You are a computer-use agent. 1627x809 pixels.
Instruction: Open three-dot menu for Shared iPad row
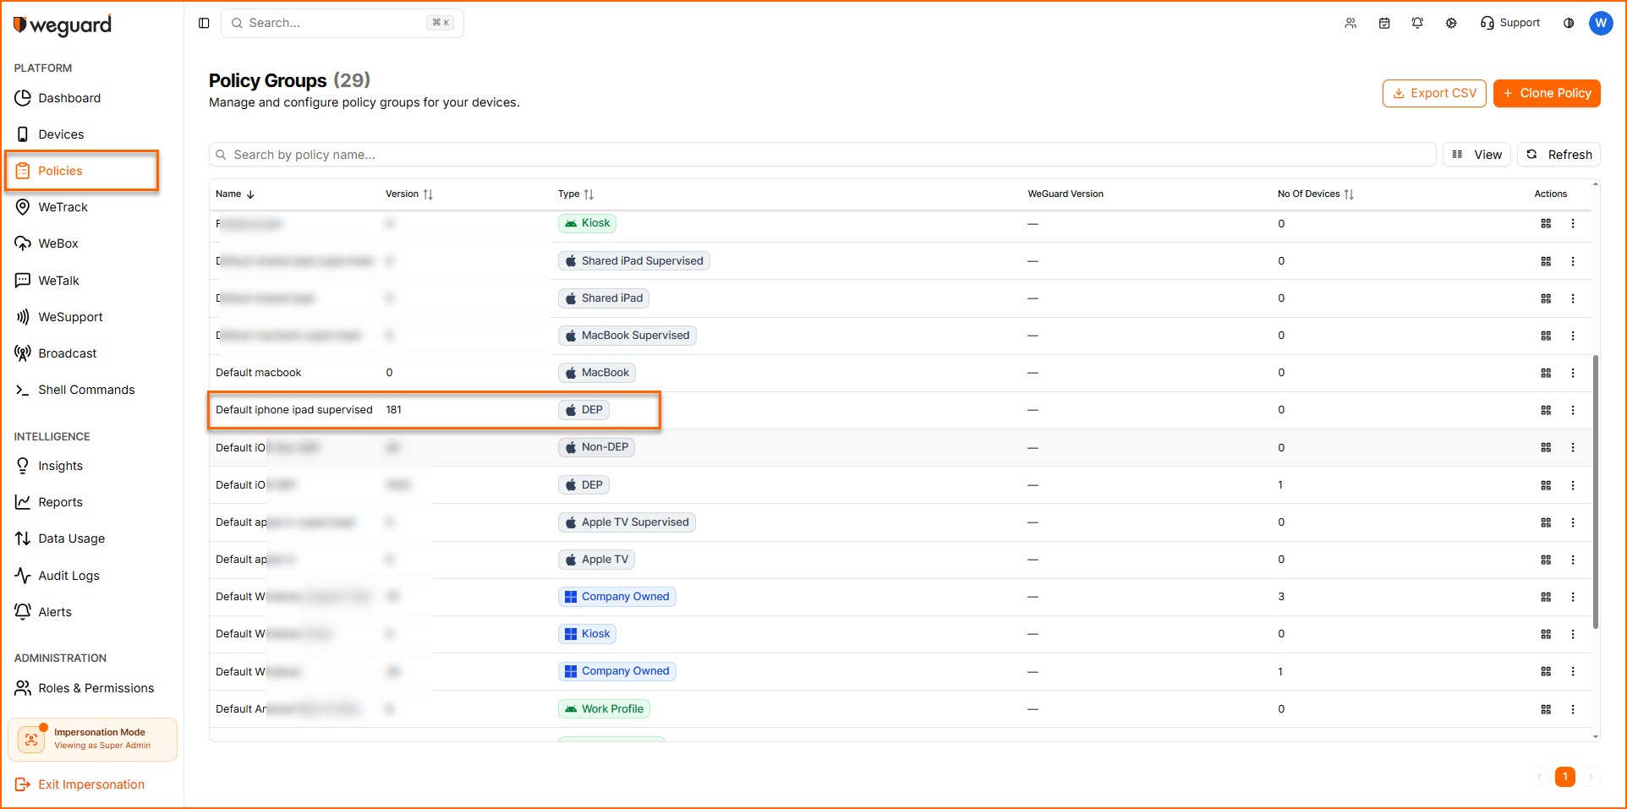point(1573,298)
